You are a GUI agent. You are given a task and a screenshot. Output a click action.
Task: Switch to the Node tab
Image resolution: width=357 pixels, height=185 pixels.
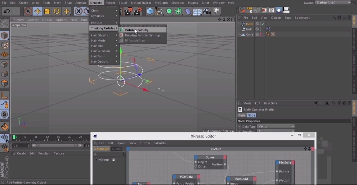click(251, 115)
